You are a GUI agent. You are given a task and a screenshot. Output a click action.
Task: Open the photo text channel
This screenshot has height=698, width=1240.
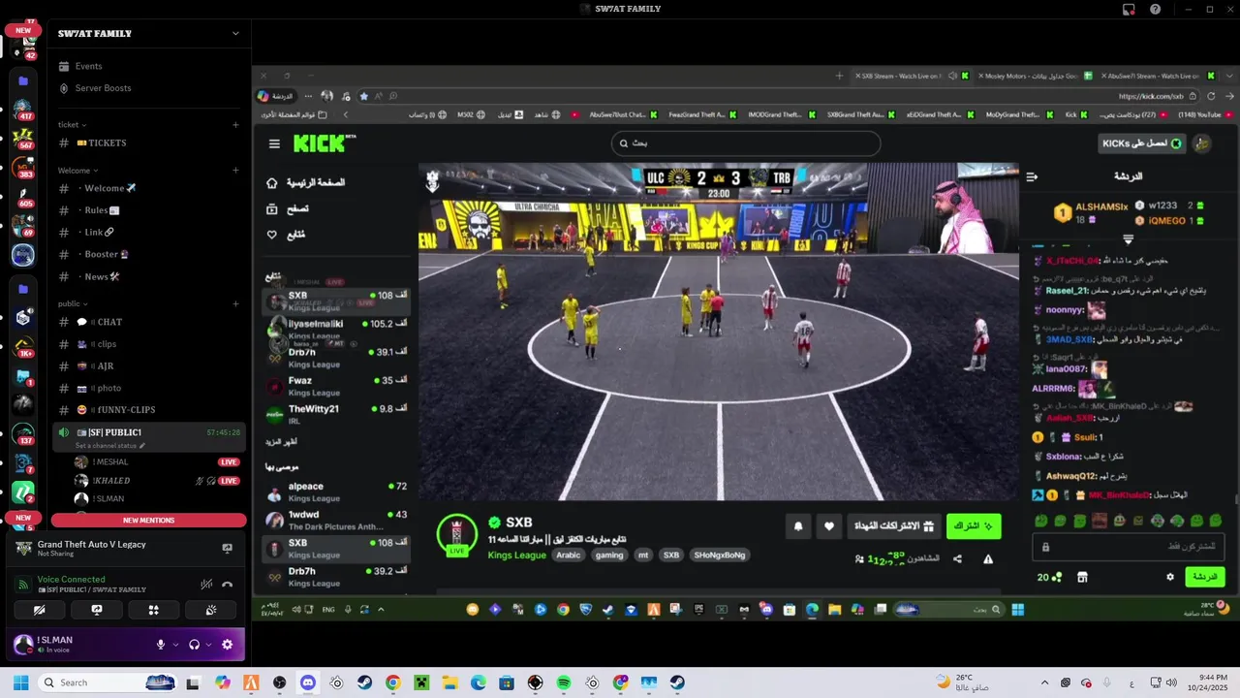click(149, 388)
